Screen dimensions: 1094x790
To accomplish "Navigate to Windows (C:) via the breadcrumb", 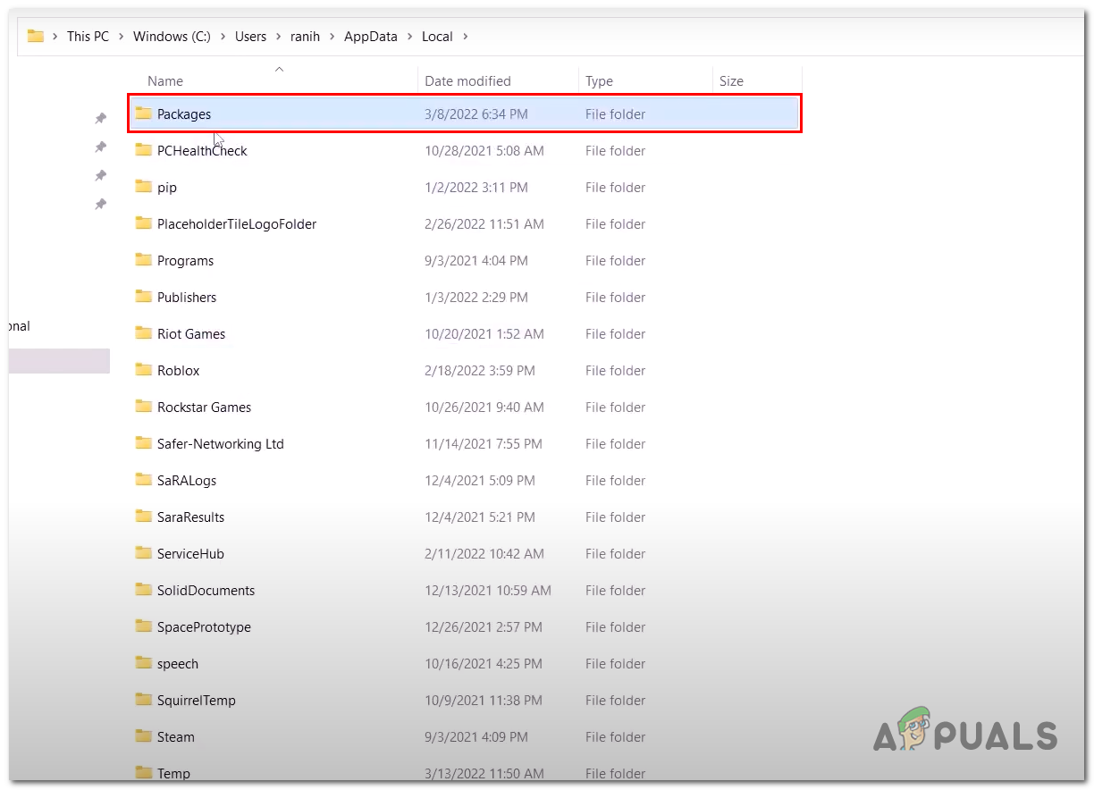I will click(172, 36).
